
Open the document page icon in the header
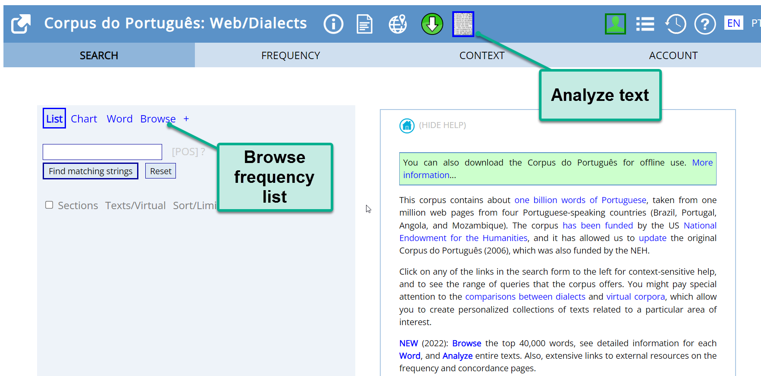click(x=365, y=24)
